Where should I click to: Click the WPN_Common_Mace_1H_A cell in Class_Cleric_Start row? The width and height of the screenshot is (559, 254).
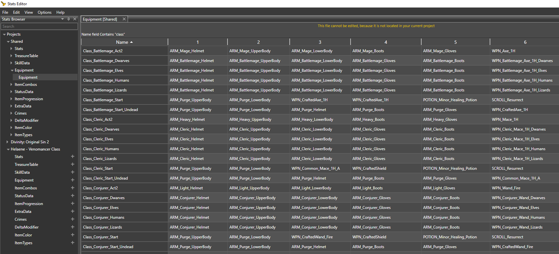pos(320,168)
